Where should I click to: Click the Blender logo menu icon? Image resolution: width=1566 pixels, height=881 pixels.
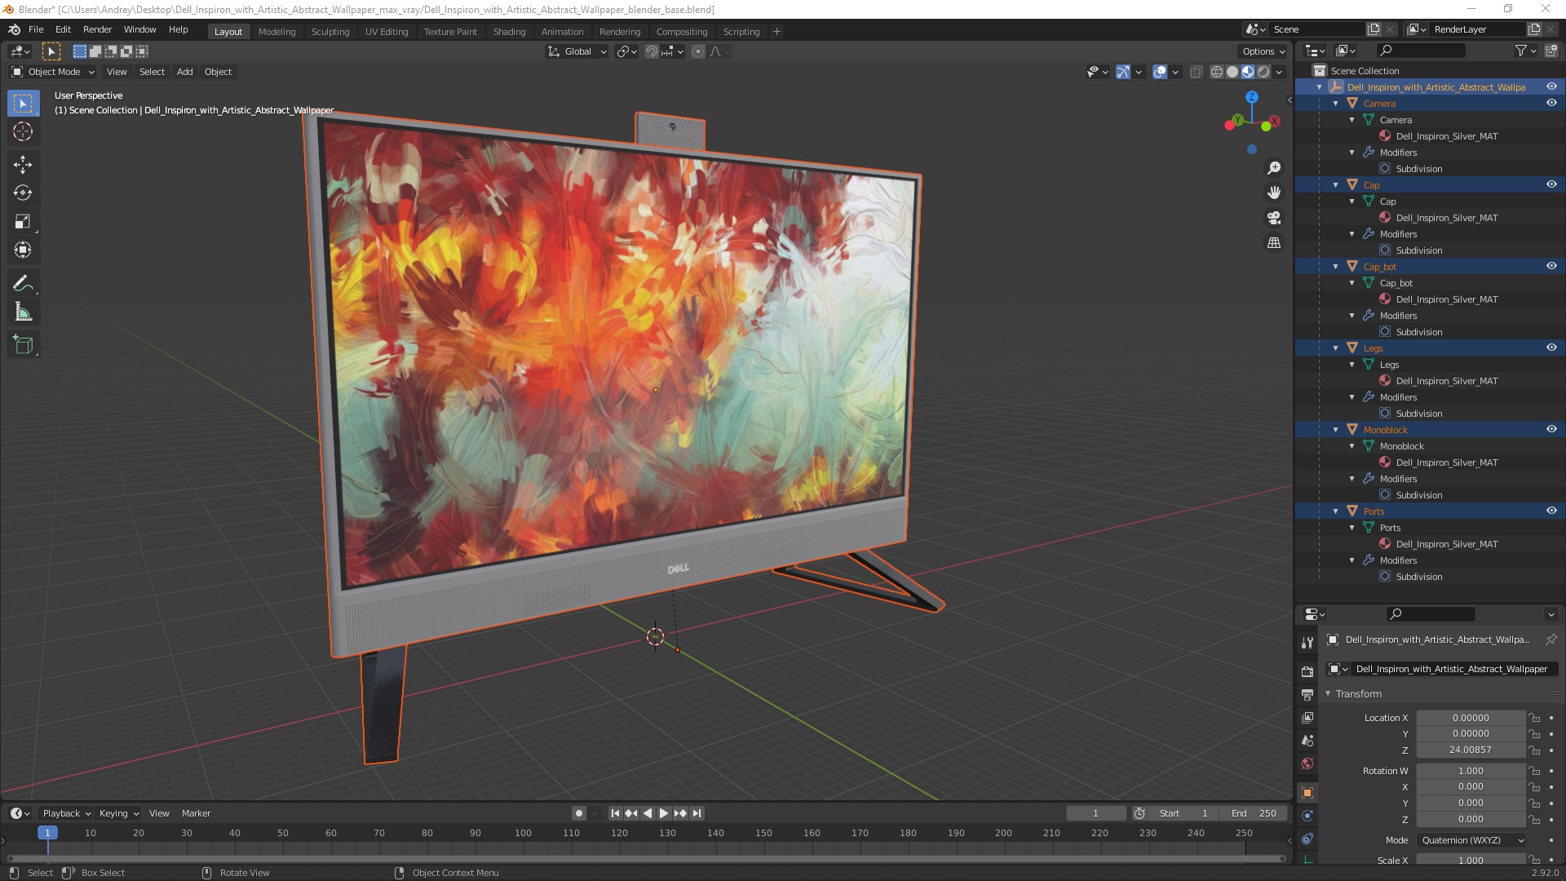pos(14,29)
